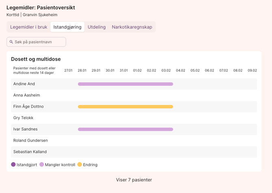Viewport: 272px width, 193px height.
Task: Click Ivar Sandnes' purple dosett bar
Action: [x=125, y=129]
